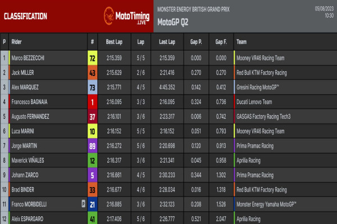
Task: Click the Best Lap column header
Action: pos(114,42)
